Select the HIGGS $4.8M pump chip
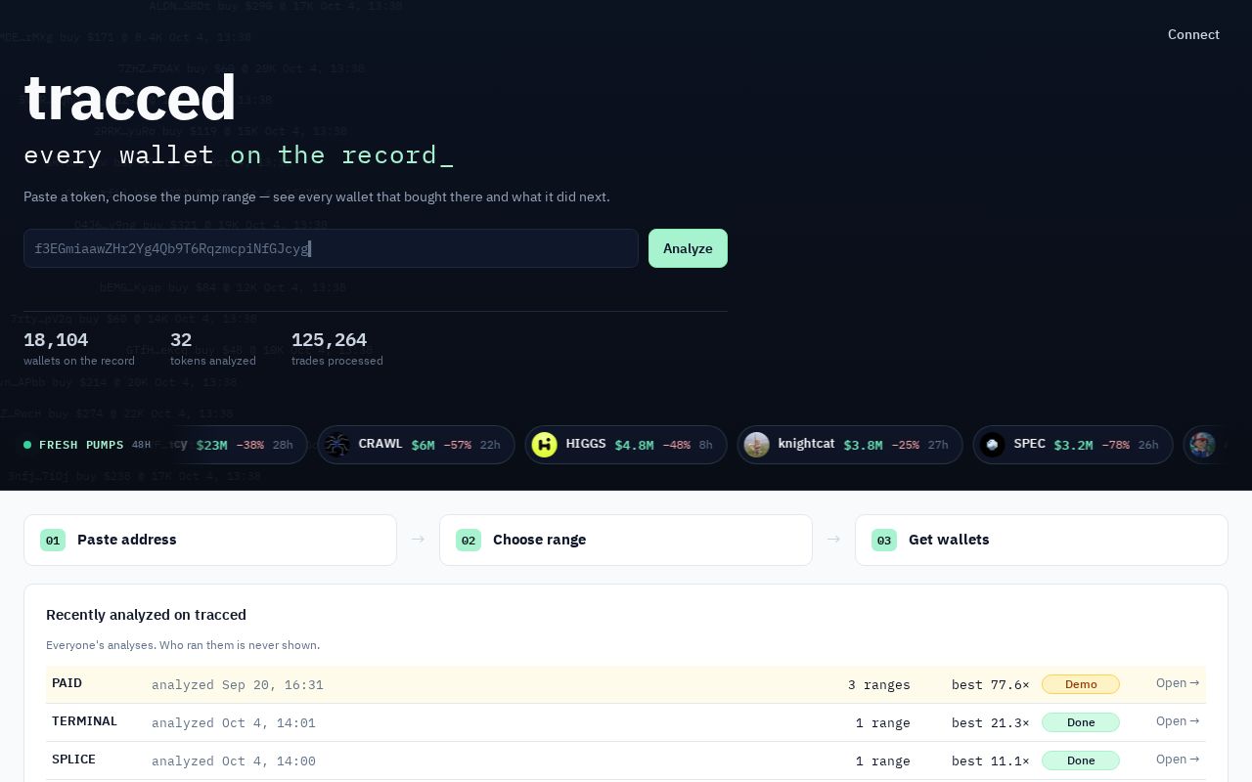The width and height of the screenshot is (1252, 782). [626, 445]
